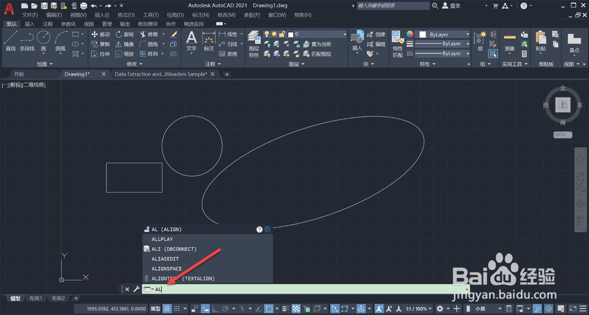Screen dimensions: 589x315
Task: Click the Dimension (标注) tool
Action: coord(209,41)
